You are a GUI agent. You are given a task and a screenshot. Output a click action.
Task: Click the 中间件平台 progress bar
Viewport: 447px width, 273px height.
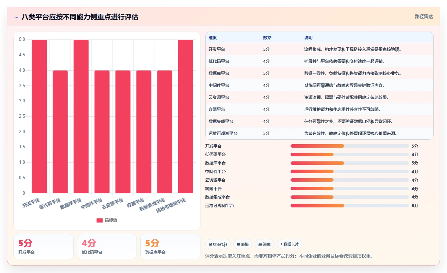point(350,171)
